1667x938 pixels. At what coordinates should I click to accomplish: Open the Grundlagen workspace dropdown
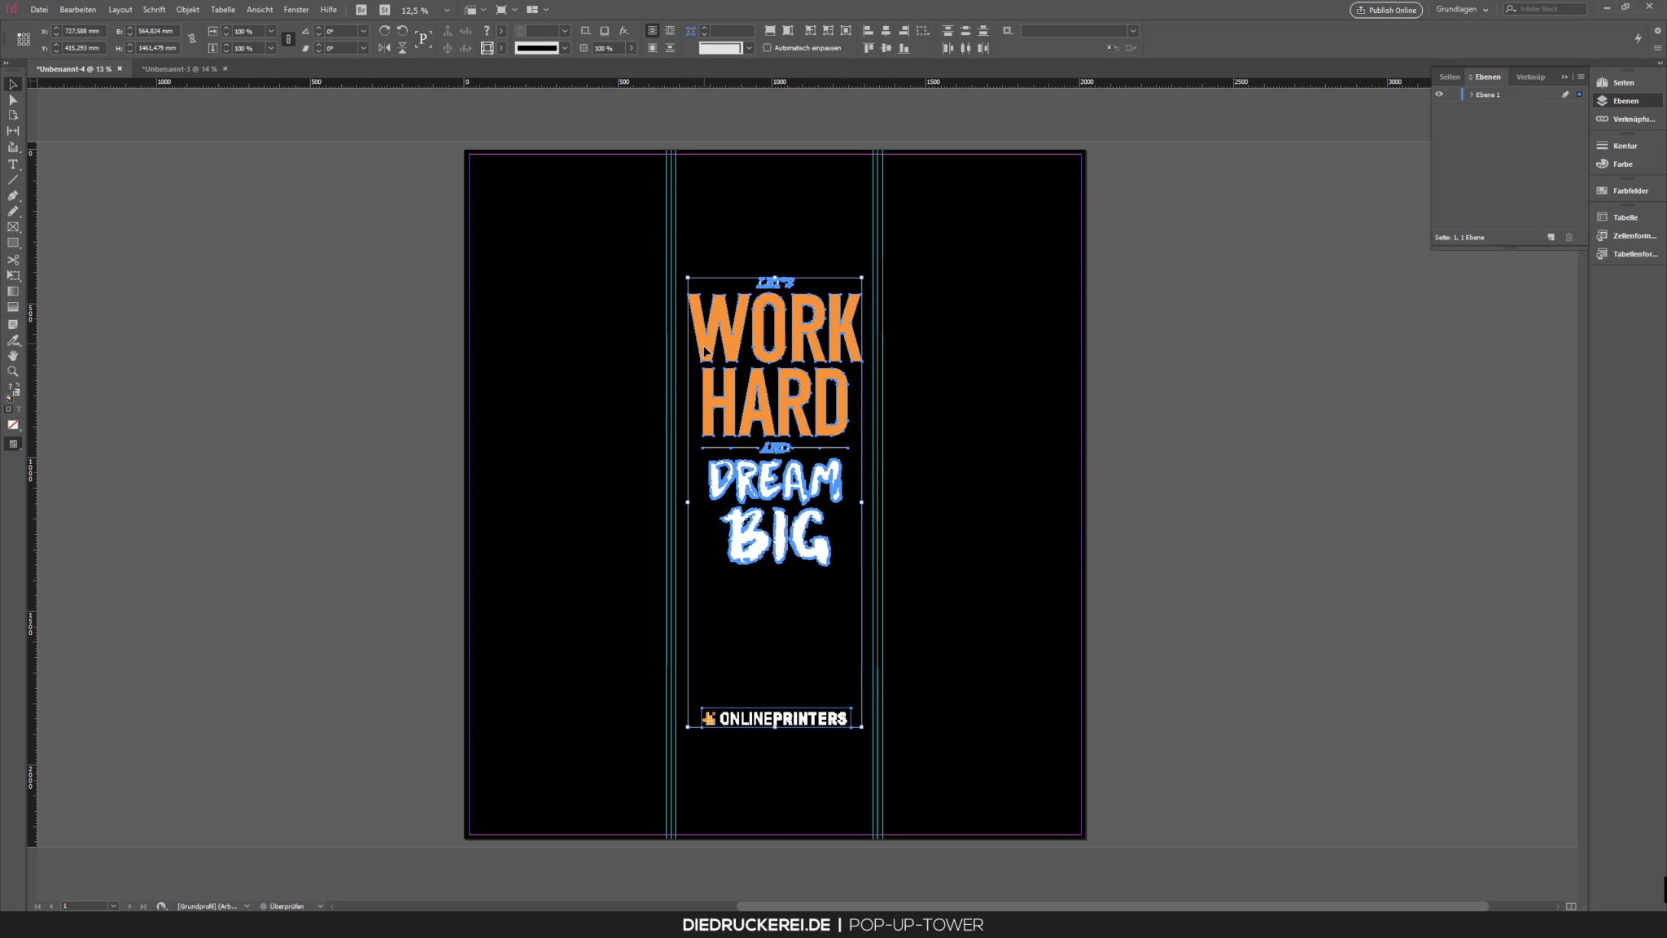click(x=1462, y=10)
